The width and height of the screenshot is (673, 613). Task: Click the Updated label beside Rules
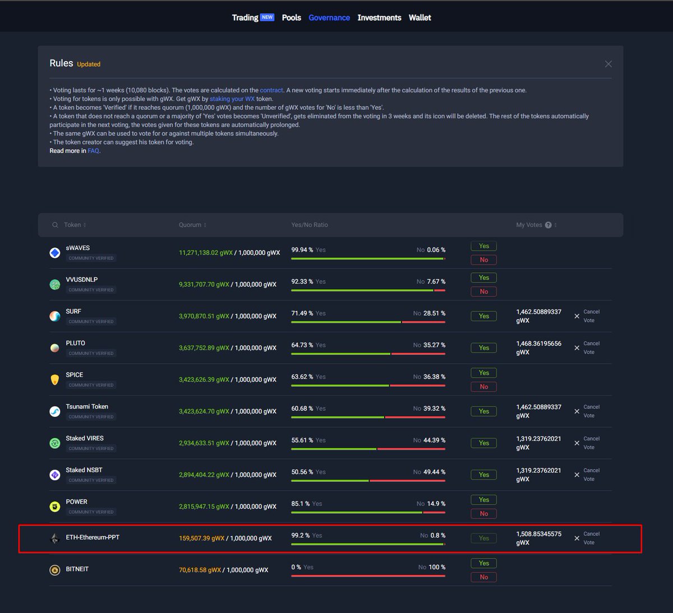89,64
